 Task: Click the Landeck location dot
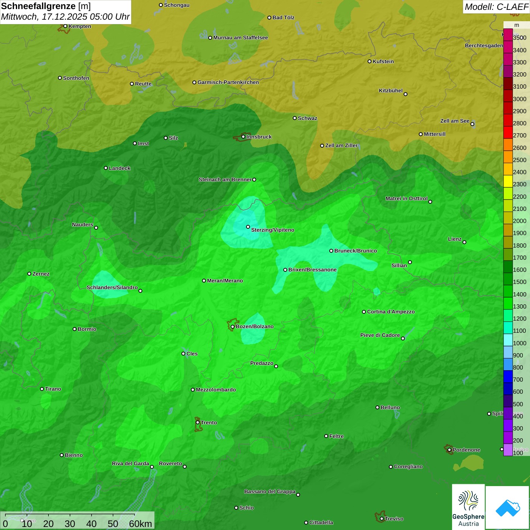tap(106, 168)
